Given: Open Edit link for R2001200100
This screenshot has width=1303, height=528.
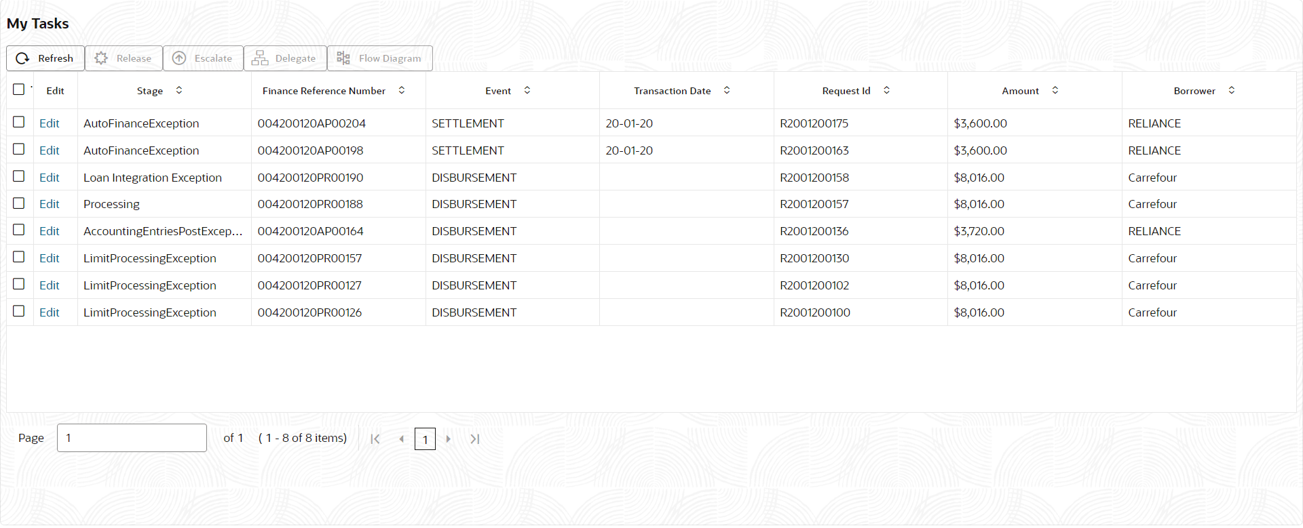Looking at the screenshot, I should (x=49, y=312).
